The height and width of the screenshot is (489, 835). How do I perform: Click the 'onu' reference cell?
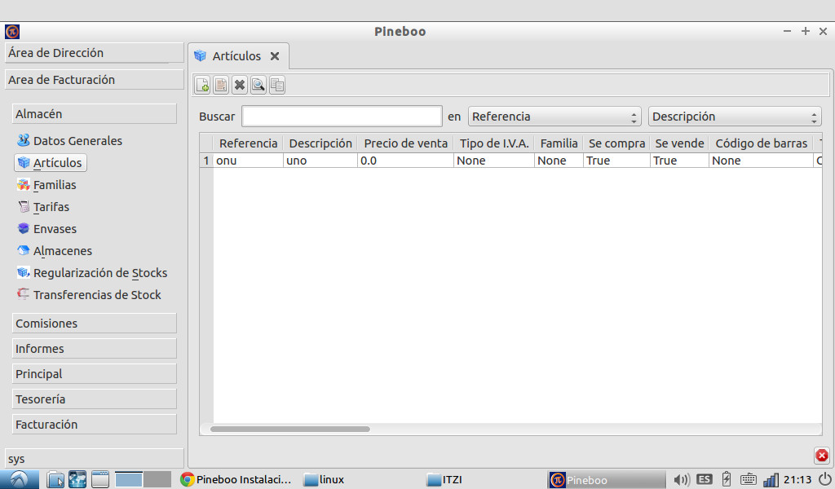pyautogui.click(x=248, y=161)
